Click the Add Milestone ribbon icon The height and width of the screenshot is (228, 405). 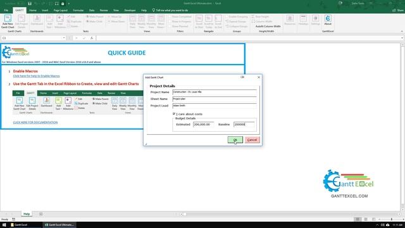coord(60,22)
